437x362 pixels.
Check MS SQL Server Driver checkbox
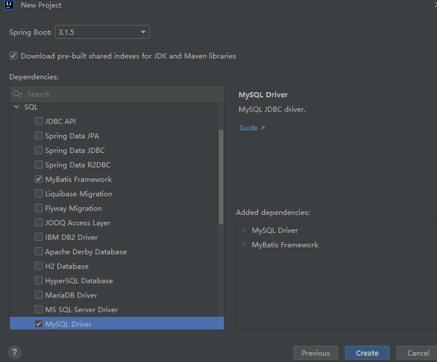[x=38, y=309]
